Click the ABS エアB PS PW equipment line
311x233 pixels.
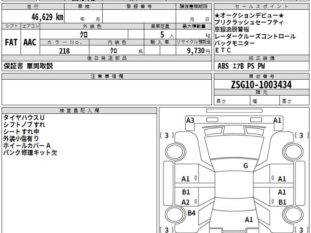point(241,66)
